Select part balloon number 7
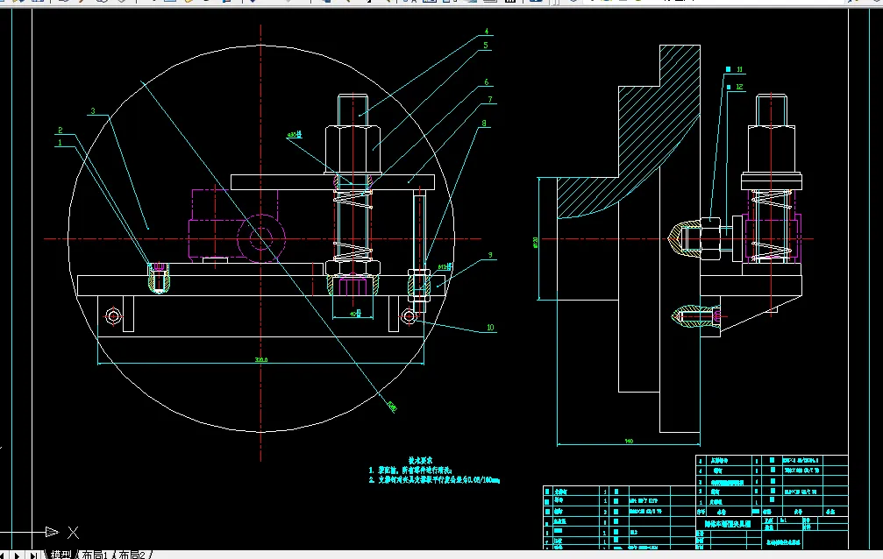883x559 pixels. [490, 100]
